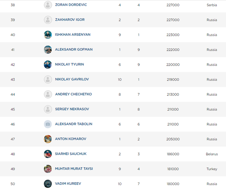Select the rank 50 Vadim Kureev name
226x190 pixels.
68,184
